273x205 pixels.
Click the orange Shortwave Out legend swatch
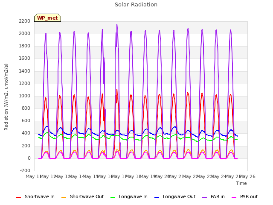pos(64,197)
